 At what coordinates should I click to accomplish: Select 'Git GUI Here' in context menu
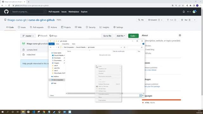[x=108, y=89]
